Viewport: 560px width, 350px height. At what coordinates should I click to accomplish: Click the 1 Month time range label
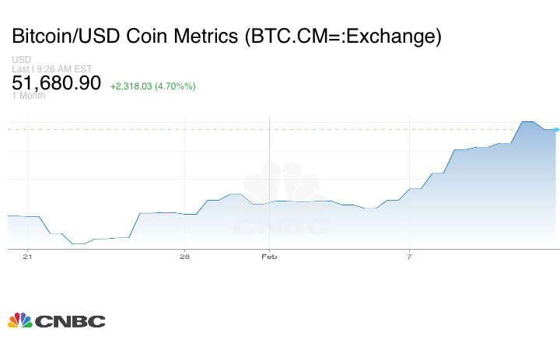pyautogui.click(x=29, y=96)
